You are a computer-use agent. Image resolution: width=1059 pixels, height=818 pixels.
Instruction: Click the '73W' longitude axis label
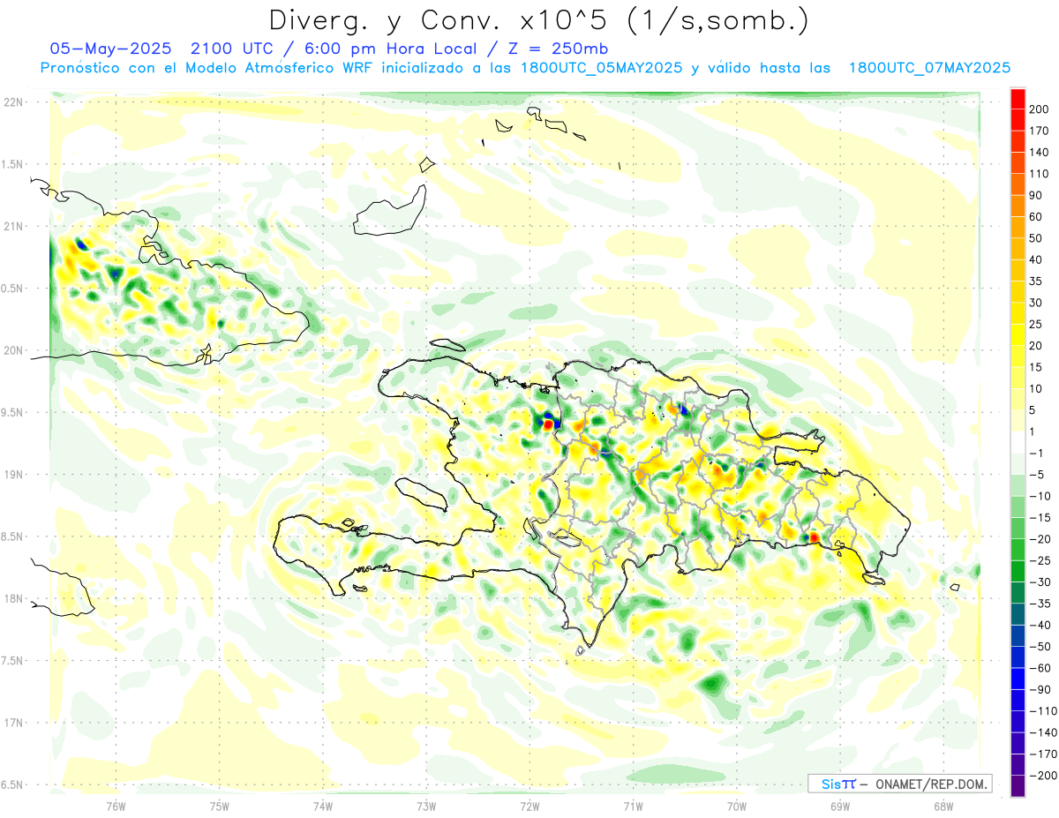(426, 806)
